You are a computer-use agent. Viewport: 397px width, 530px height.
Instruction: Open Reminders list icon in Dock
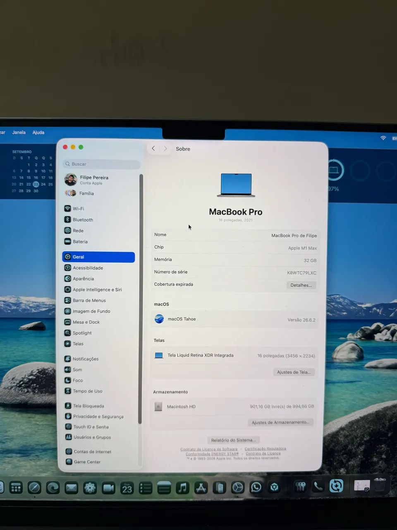(x=146, y=488)
